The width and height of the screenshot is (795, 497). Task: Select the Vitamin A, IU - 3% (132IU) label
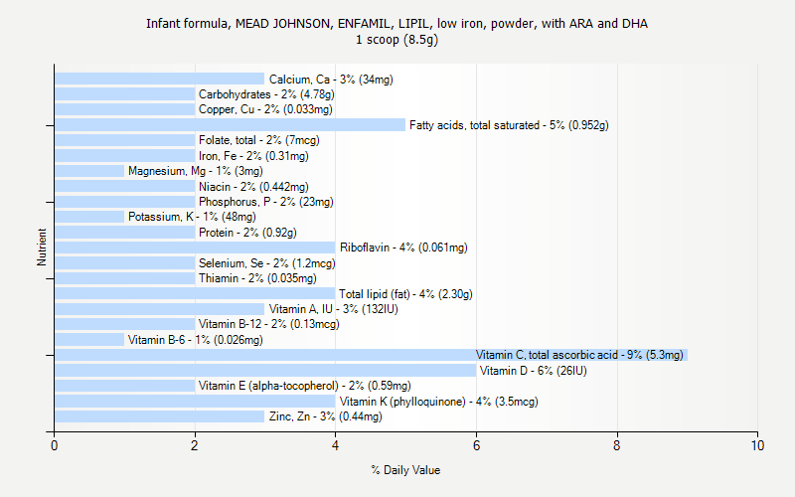[x=334, y=309]
